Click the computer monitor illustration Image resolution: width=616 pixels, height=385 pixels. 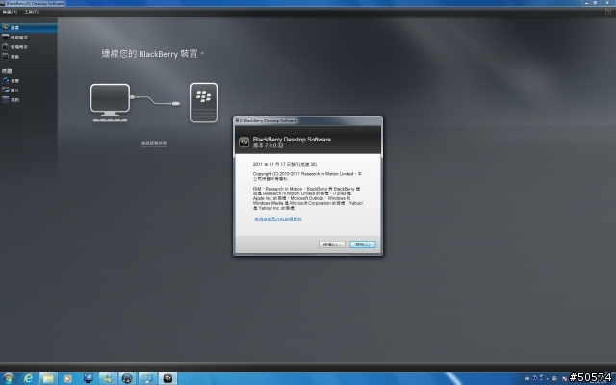tap(110, 103)
